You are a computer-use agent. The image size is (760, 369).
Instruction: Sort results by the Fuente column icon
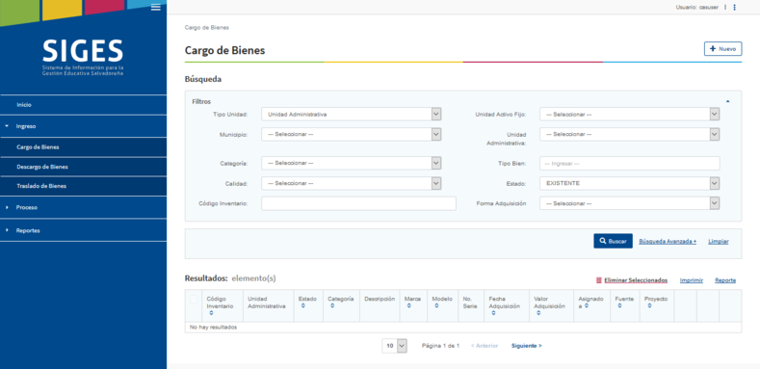point(619,306)
